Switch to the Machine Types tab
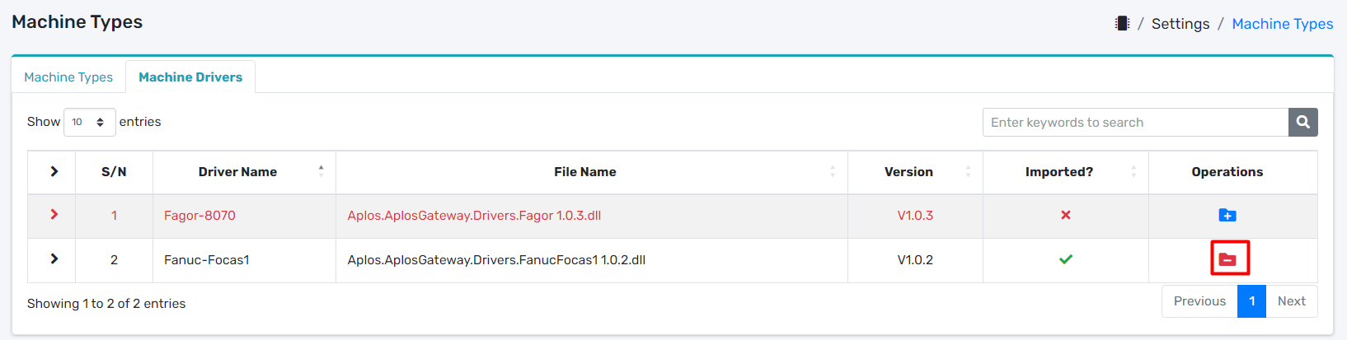This screenshot has width=1347, height=340. (x=68, y=77)
